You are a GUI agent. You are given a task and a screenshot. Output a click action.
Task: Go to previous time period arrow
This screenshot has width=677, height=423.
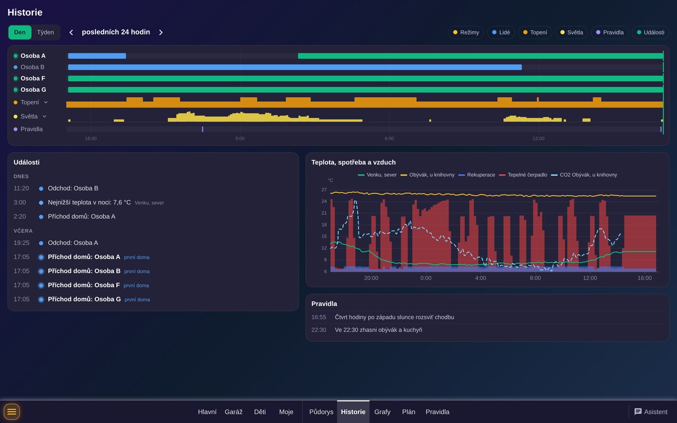71,32
